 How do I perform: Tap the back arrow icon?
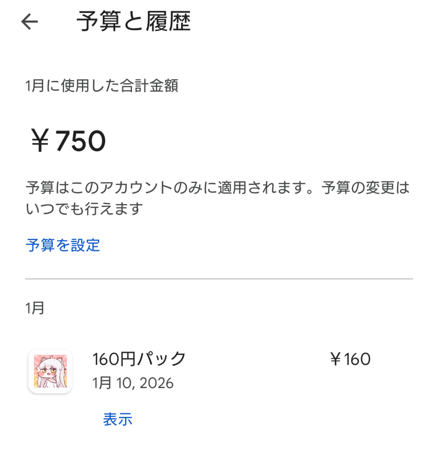point(30,22)
